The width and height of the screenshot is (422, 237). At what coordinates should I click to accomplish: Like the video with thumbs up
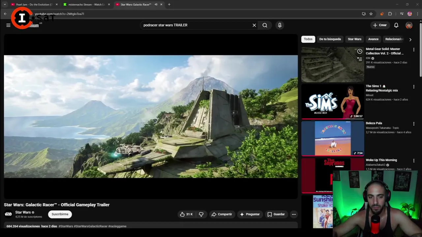coord(186,214)
